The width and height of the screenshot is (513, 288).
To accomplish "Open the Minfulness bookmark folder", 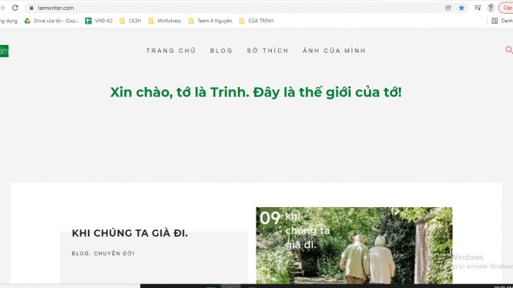I will (x=165, y=21).
